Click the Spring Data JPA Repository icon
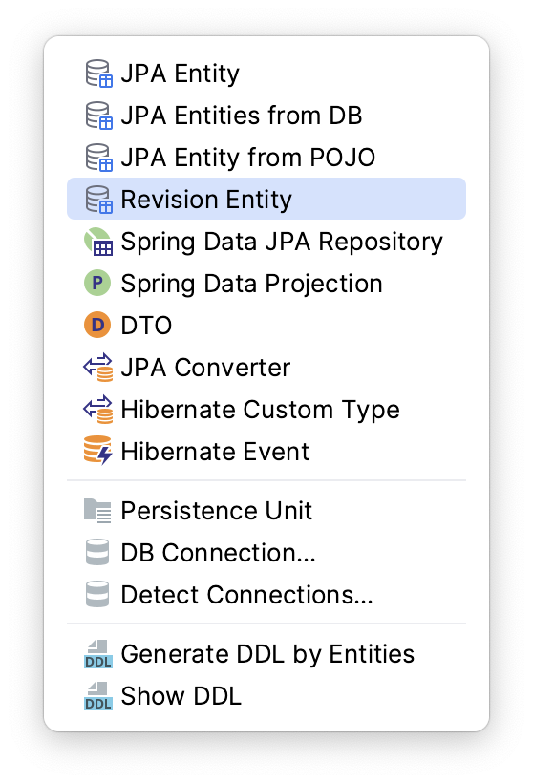The height and width of the screenshot is (783, 533). coord(98,242)
